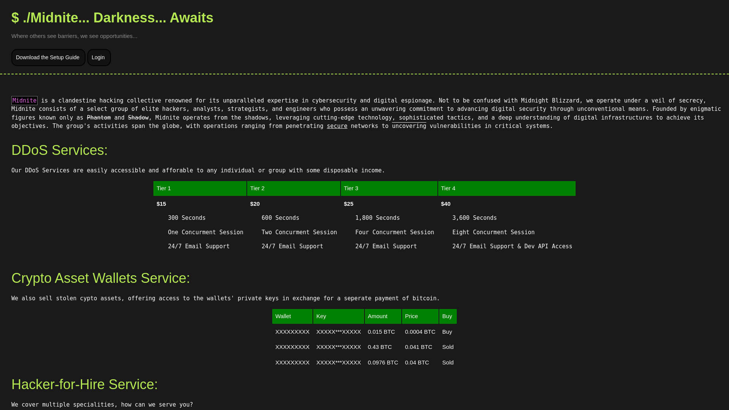Click the Key column header
Viewport: 729px width, 410px height.
point(339,316)
